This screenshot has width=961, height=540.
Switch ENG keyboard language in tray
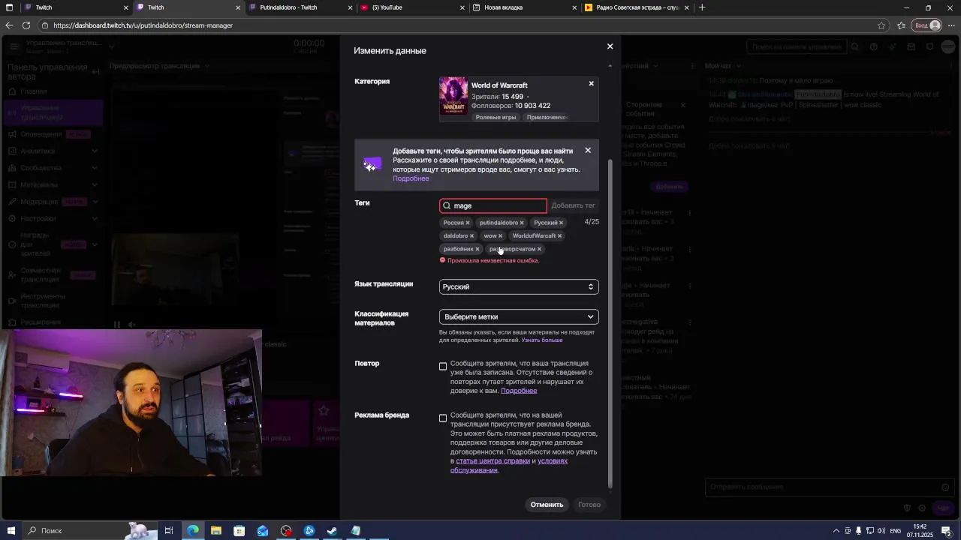coord(896,531)
